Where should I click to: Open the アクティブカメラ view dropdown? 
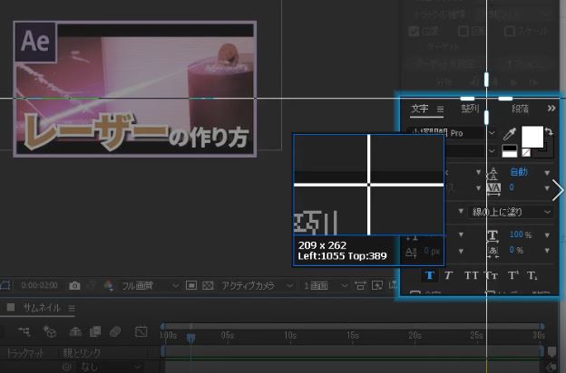tap(257, 286)
